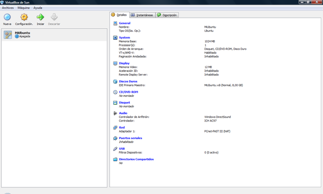The height and width of the screenshot is (194, 323).
Task: Switch to the Descripción tab
Action: [x=167, y=15]
